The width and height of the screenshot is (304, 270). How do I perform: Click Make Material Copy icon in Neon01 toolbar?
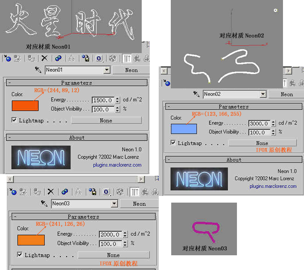[58, 58]
